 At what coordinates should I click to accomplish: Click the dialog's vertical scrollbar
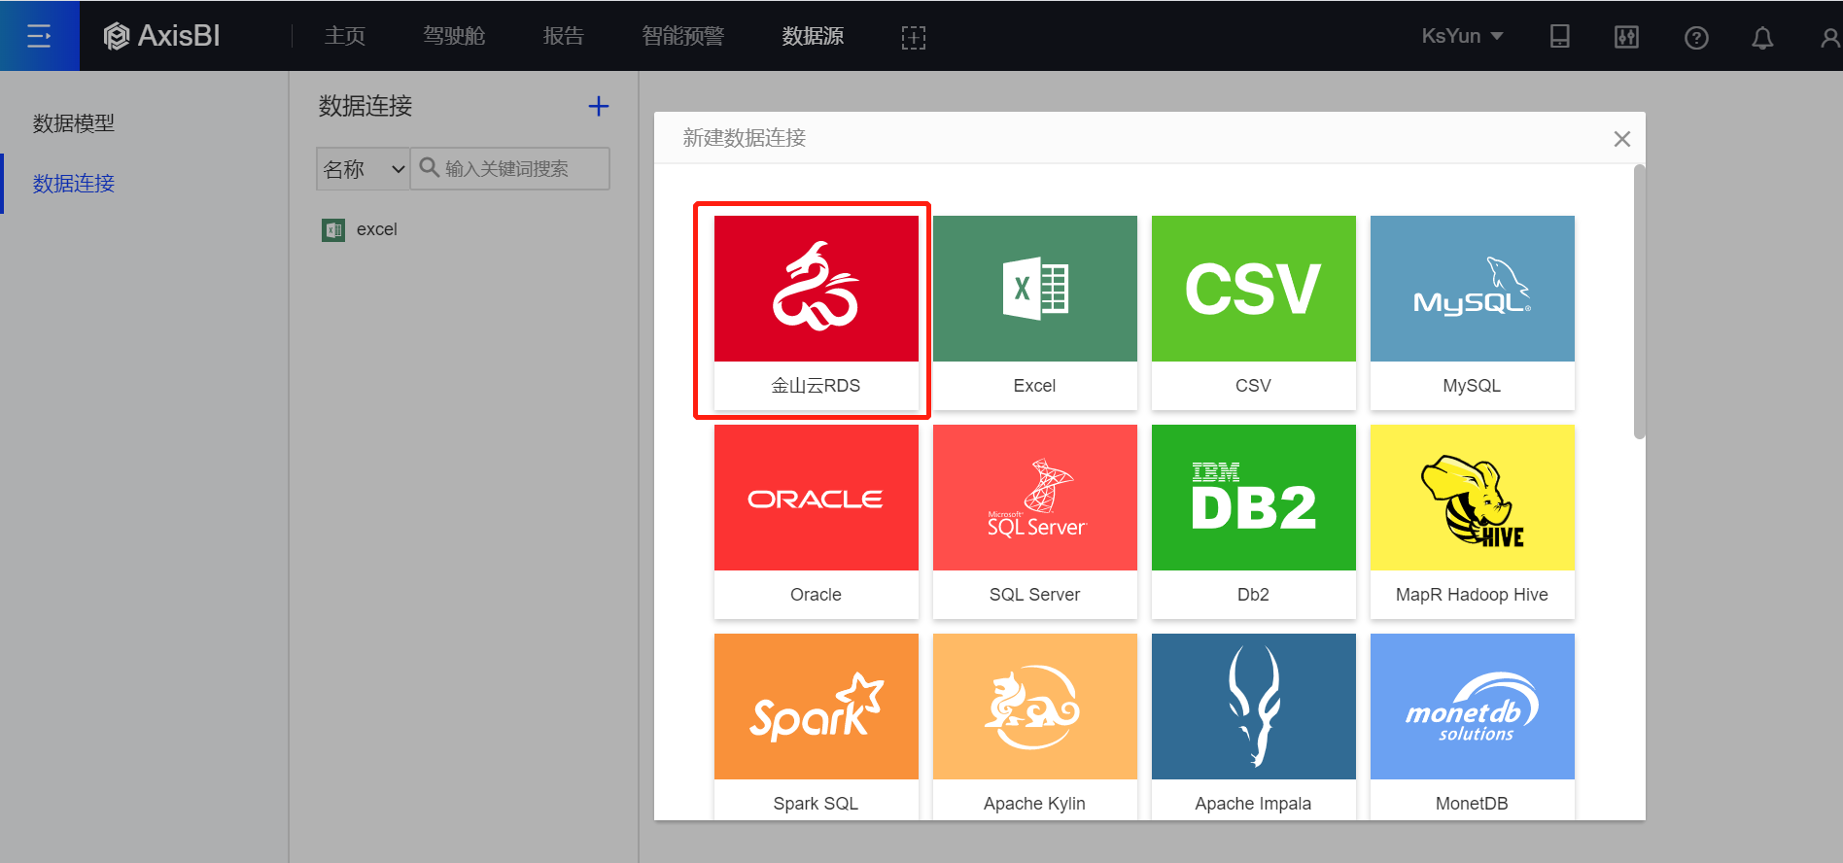(1639, 303)
